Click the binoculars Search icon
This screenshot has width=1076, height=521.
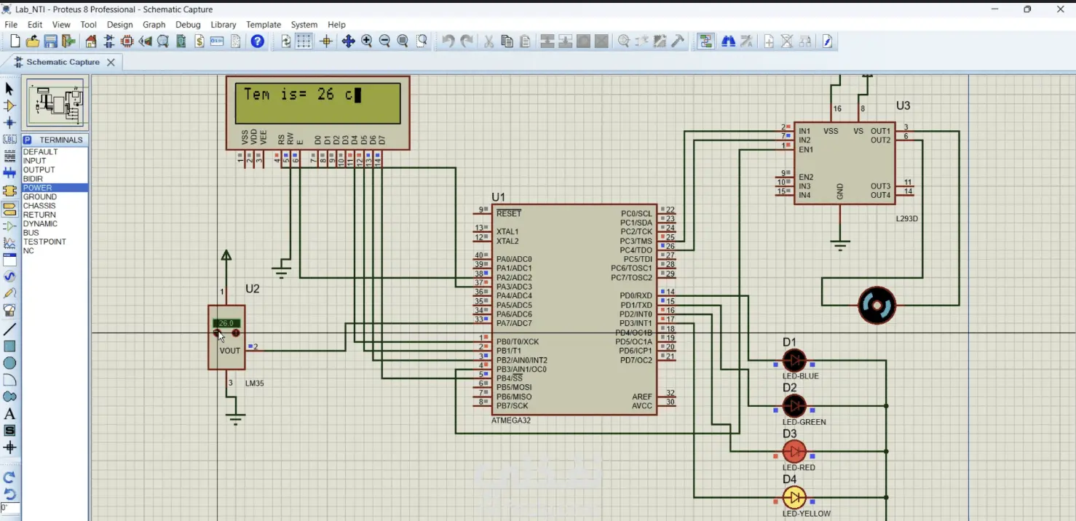[x=727, y=41]
